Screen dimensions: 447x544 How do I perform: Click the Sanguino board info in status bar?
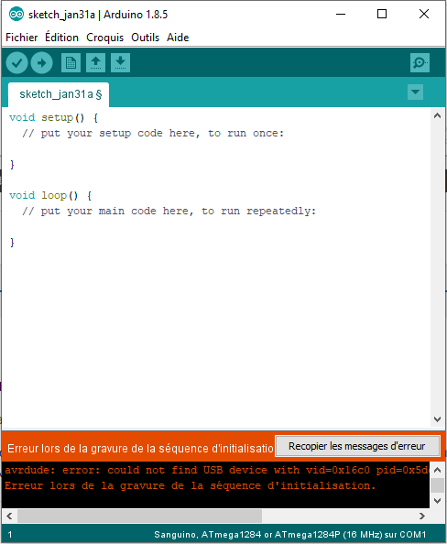point(289,535)
